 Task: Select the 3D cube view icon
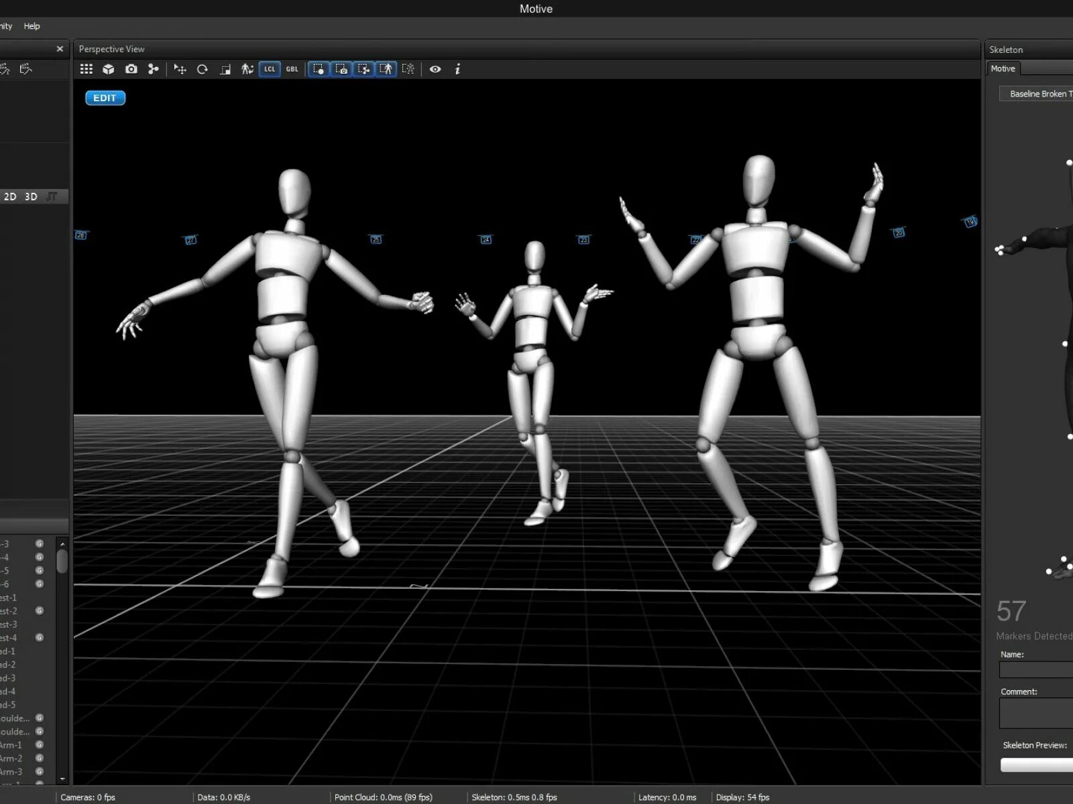coord(109,69)
